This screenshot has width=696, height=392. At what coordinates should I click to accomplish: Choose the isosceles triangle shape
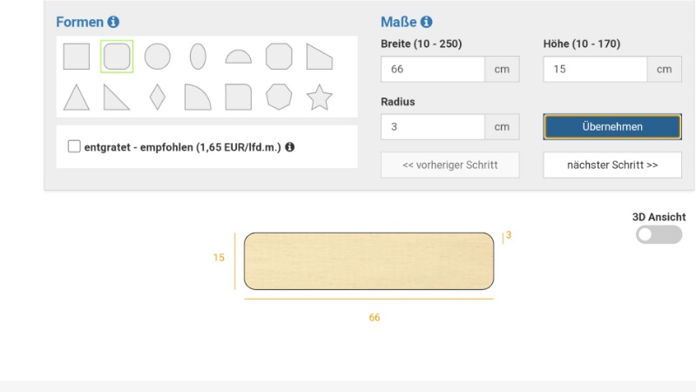click(x=77, y=97)
